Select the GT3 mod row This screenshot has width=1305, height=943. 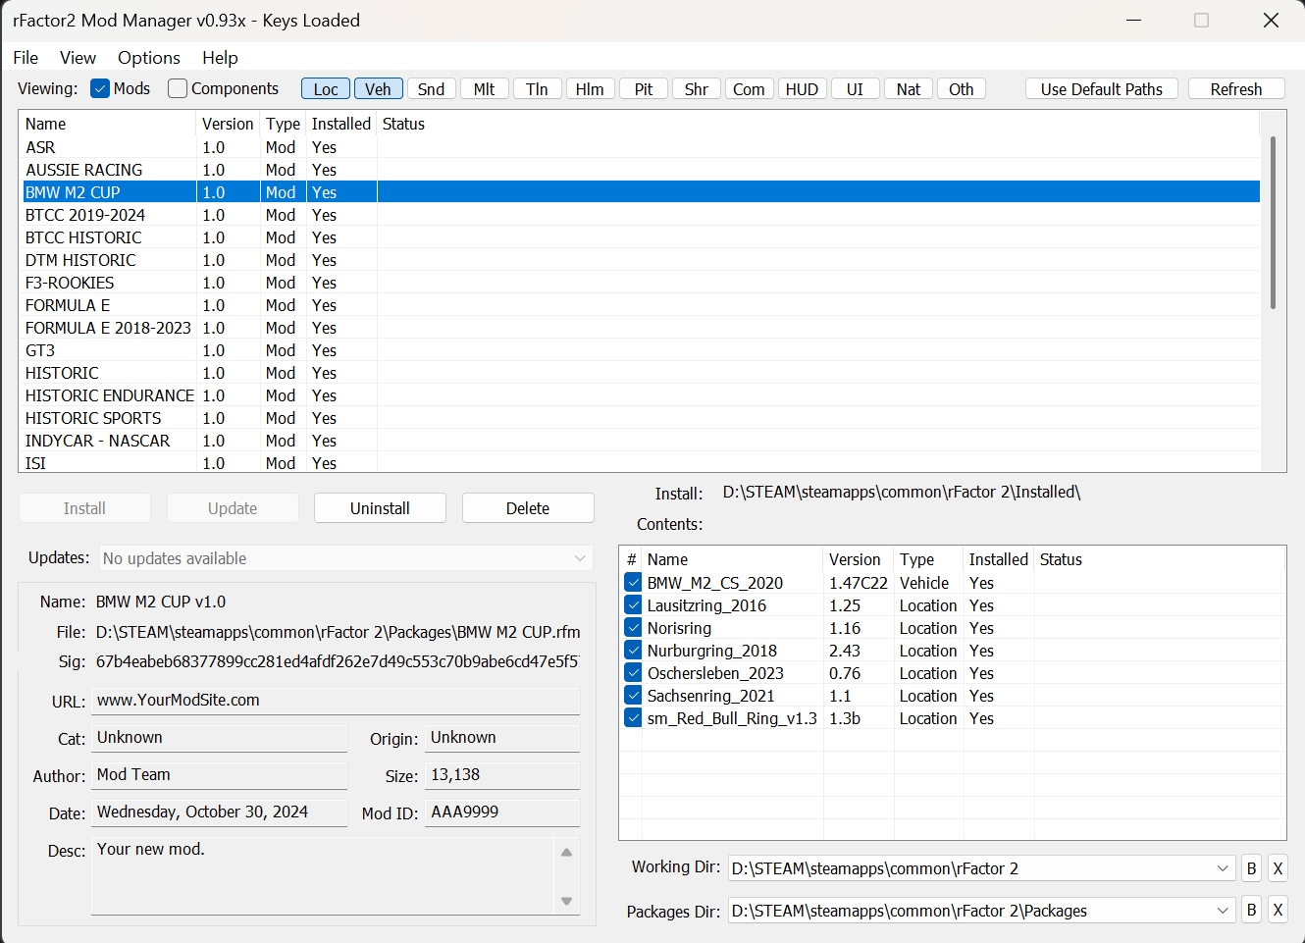pos(641,350)
